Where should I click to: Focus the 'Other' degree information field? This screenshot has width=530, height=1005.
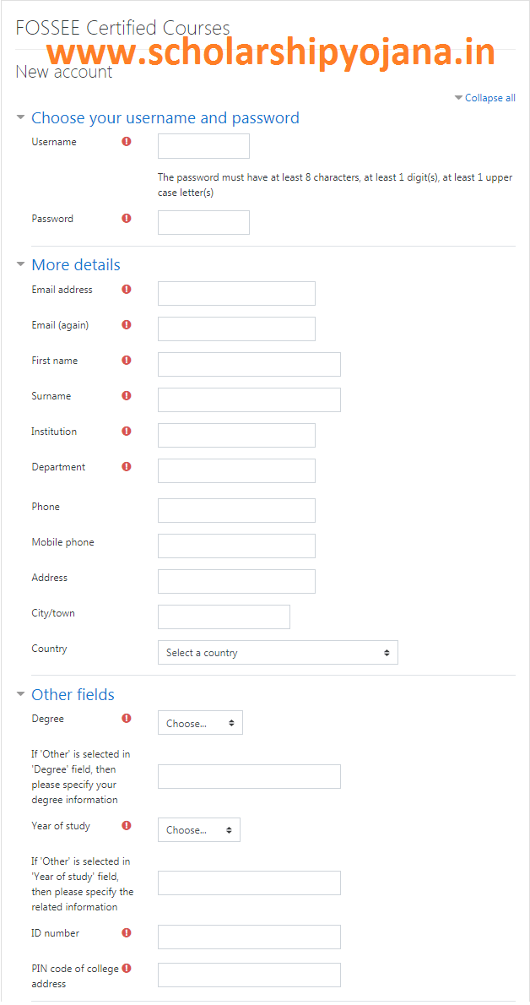[249, 776]
